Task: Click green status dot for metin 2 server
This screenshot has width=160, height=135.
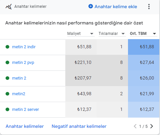Action: tap(8, 110)
